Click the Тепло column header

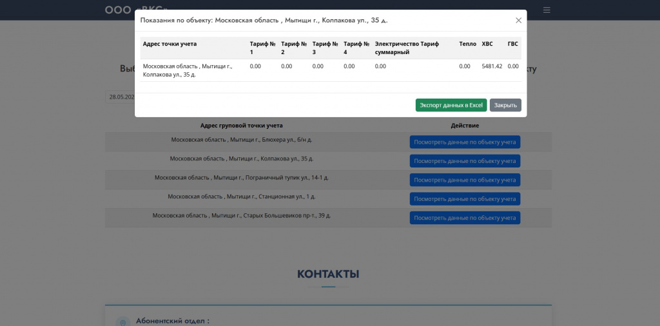(x=468, y=44)
